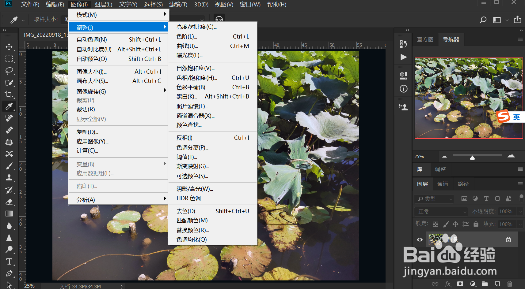Viewport: 525px width, 289px height.
Task: Choose 图像大小(I) menu item
Action: [118, 72]
